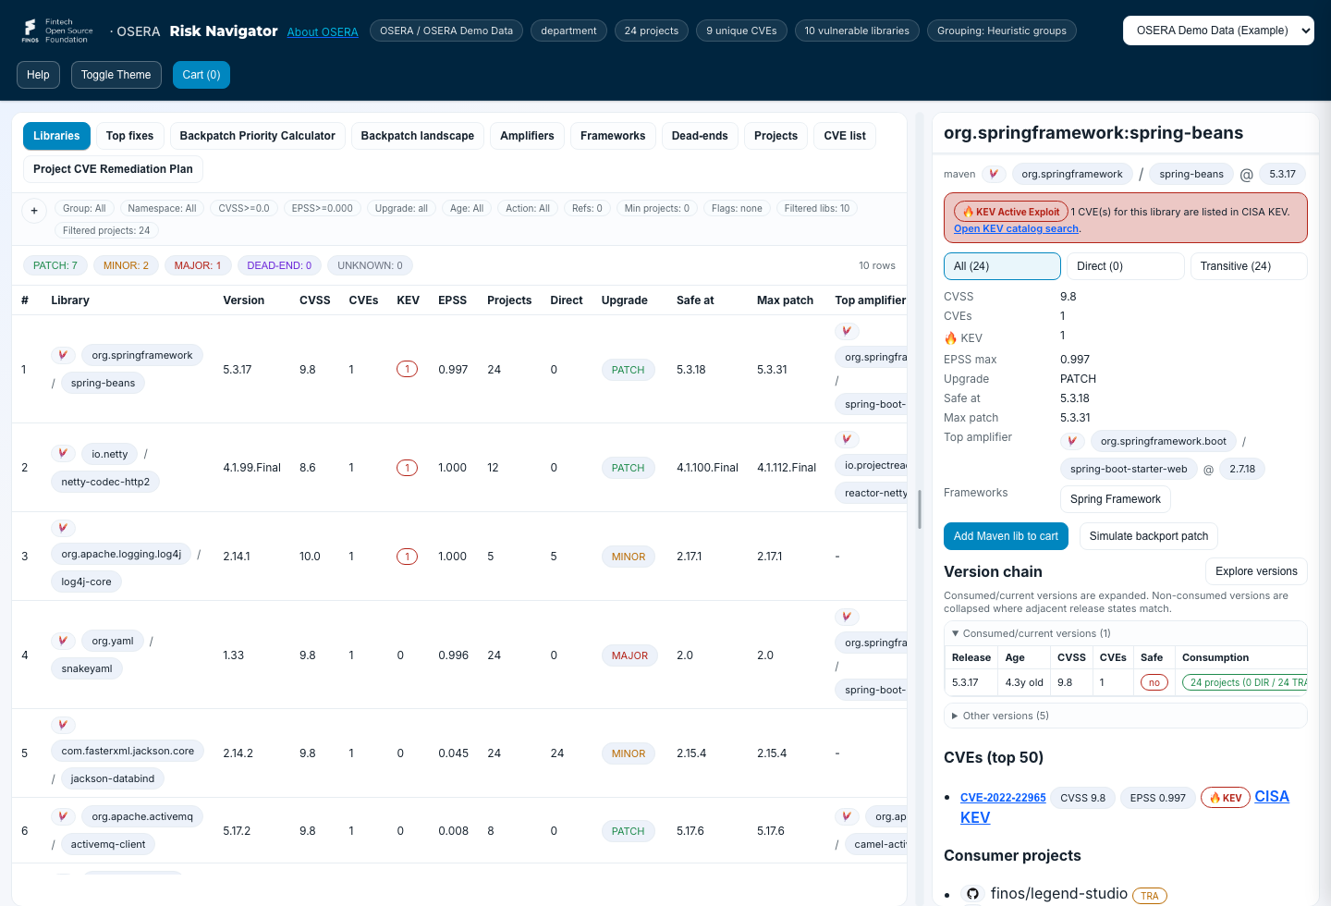Screen dimensions: 1331x906
Task: Open the Help button
Action: (38, 75)
